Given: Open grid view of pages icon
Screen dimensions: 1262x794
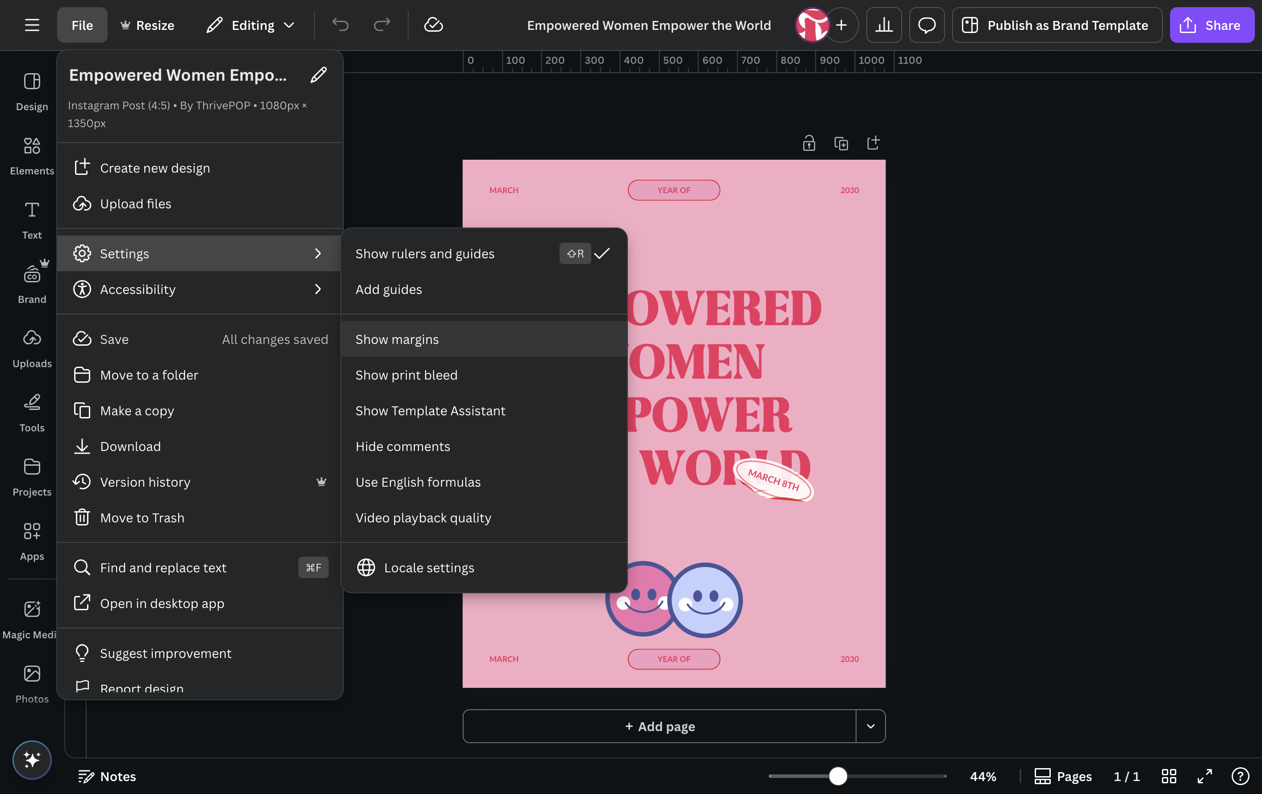Looking at the screenshot, I should (x=1169, y=776).
